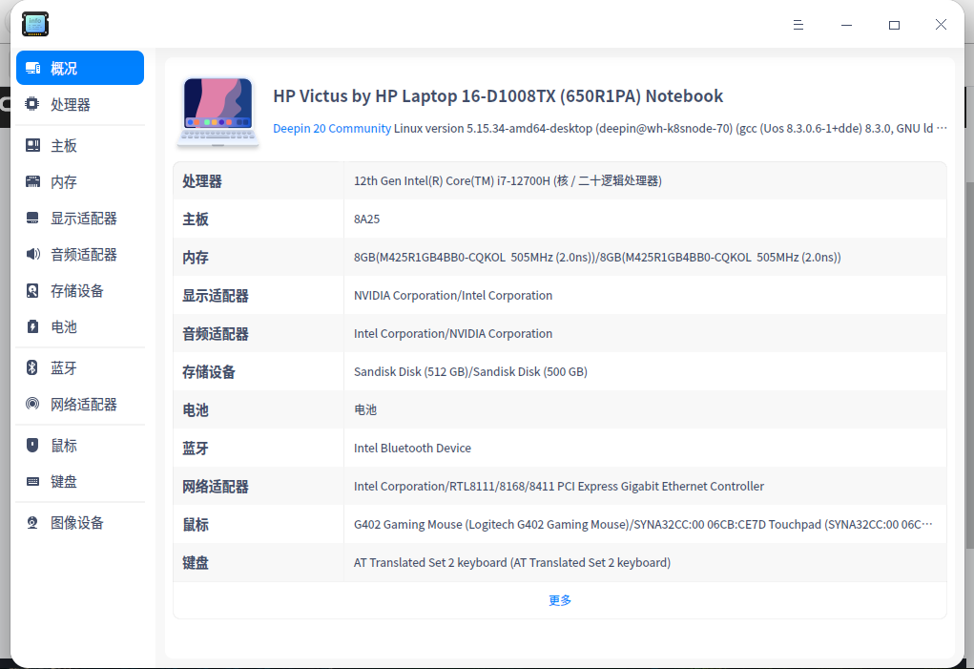
Task: Click the 网络适配器 row label in table
Action: 215,487
